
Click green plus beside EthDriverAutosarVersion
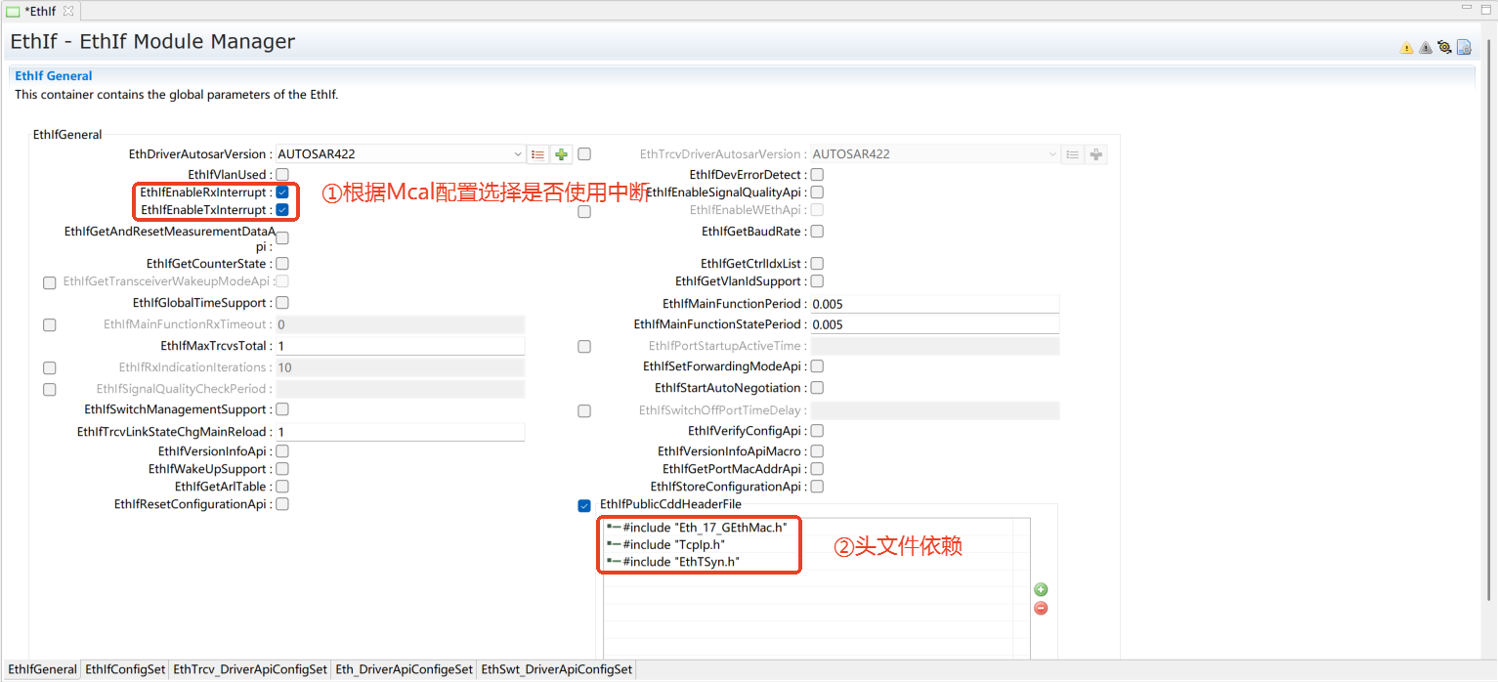pyautogui.click(x=561, y=154)
